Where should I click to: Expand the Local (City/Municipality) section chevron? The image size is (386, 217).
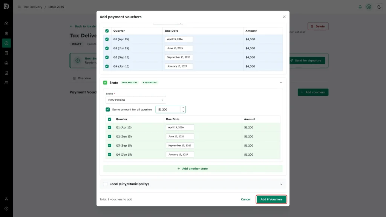click(281, 184)
